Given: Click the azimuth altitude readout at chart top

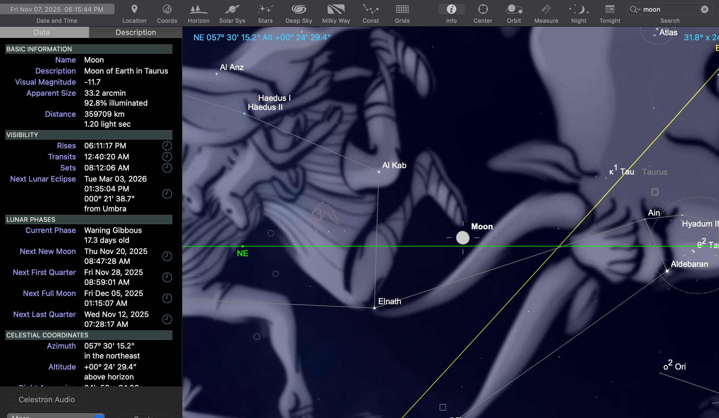Looking at the screenshot, I should 262,37.
